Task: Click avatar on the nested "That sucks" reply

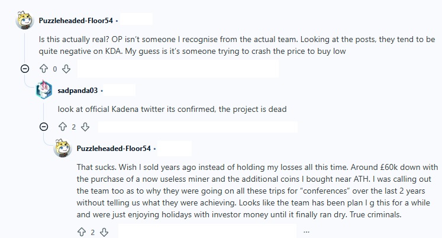Action: pos(63,148)
